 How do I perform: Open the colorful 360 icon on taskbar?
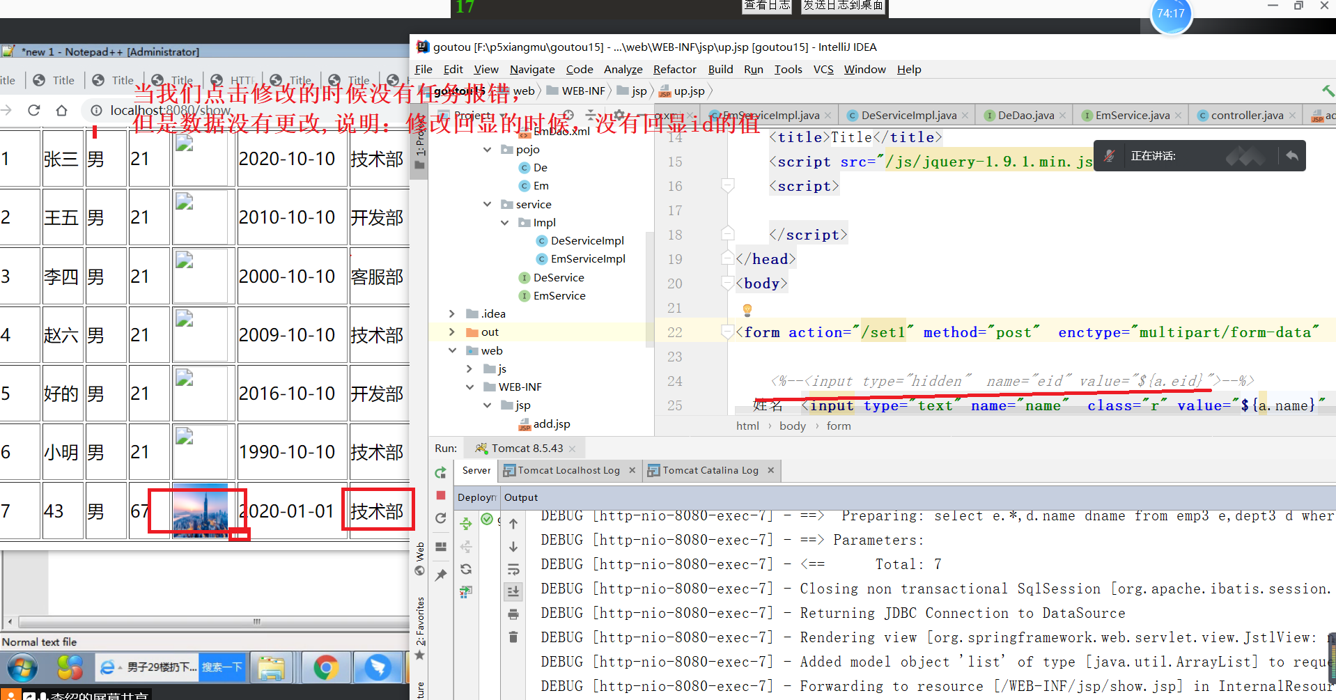70,668
